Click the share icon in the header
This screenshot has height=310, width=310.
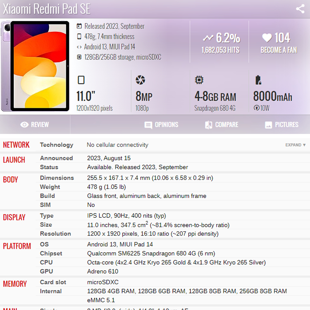(x=300, y=9)
